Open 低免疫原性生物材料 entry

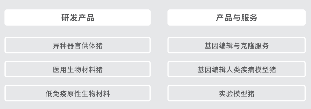pos(78,93)
